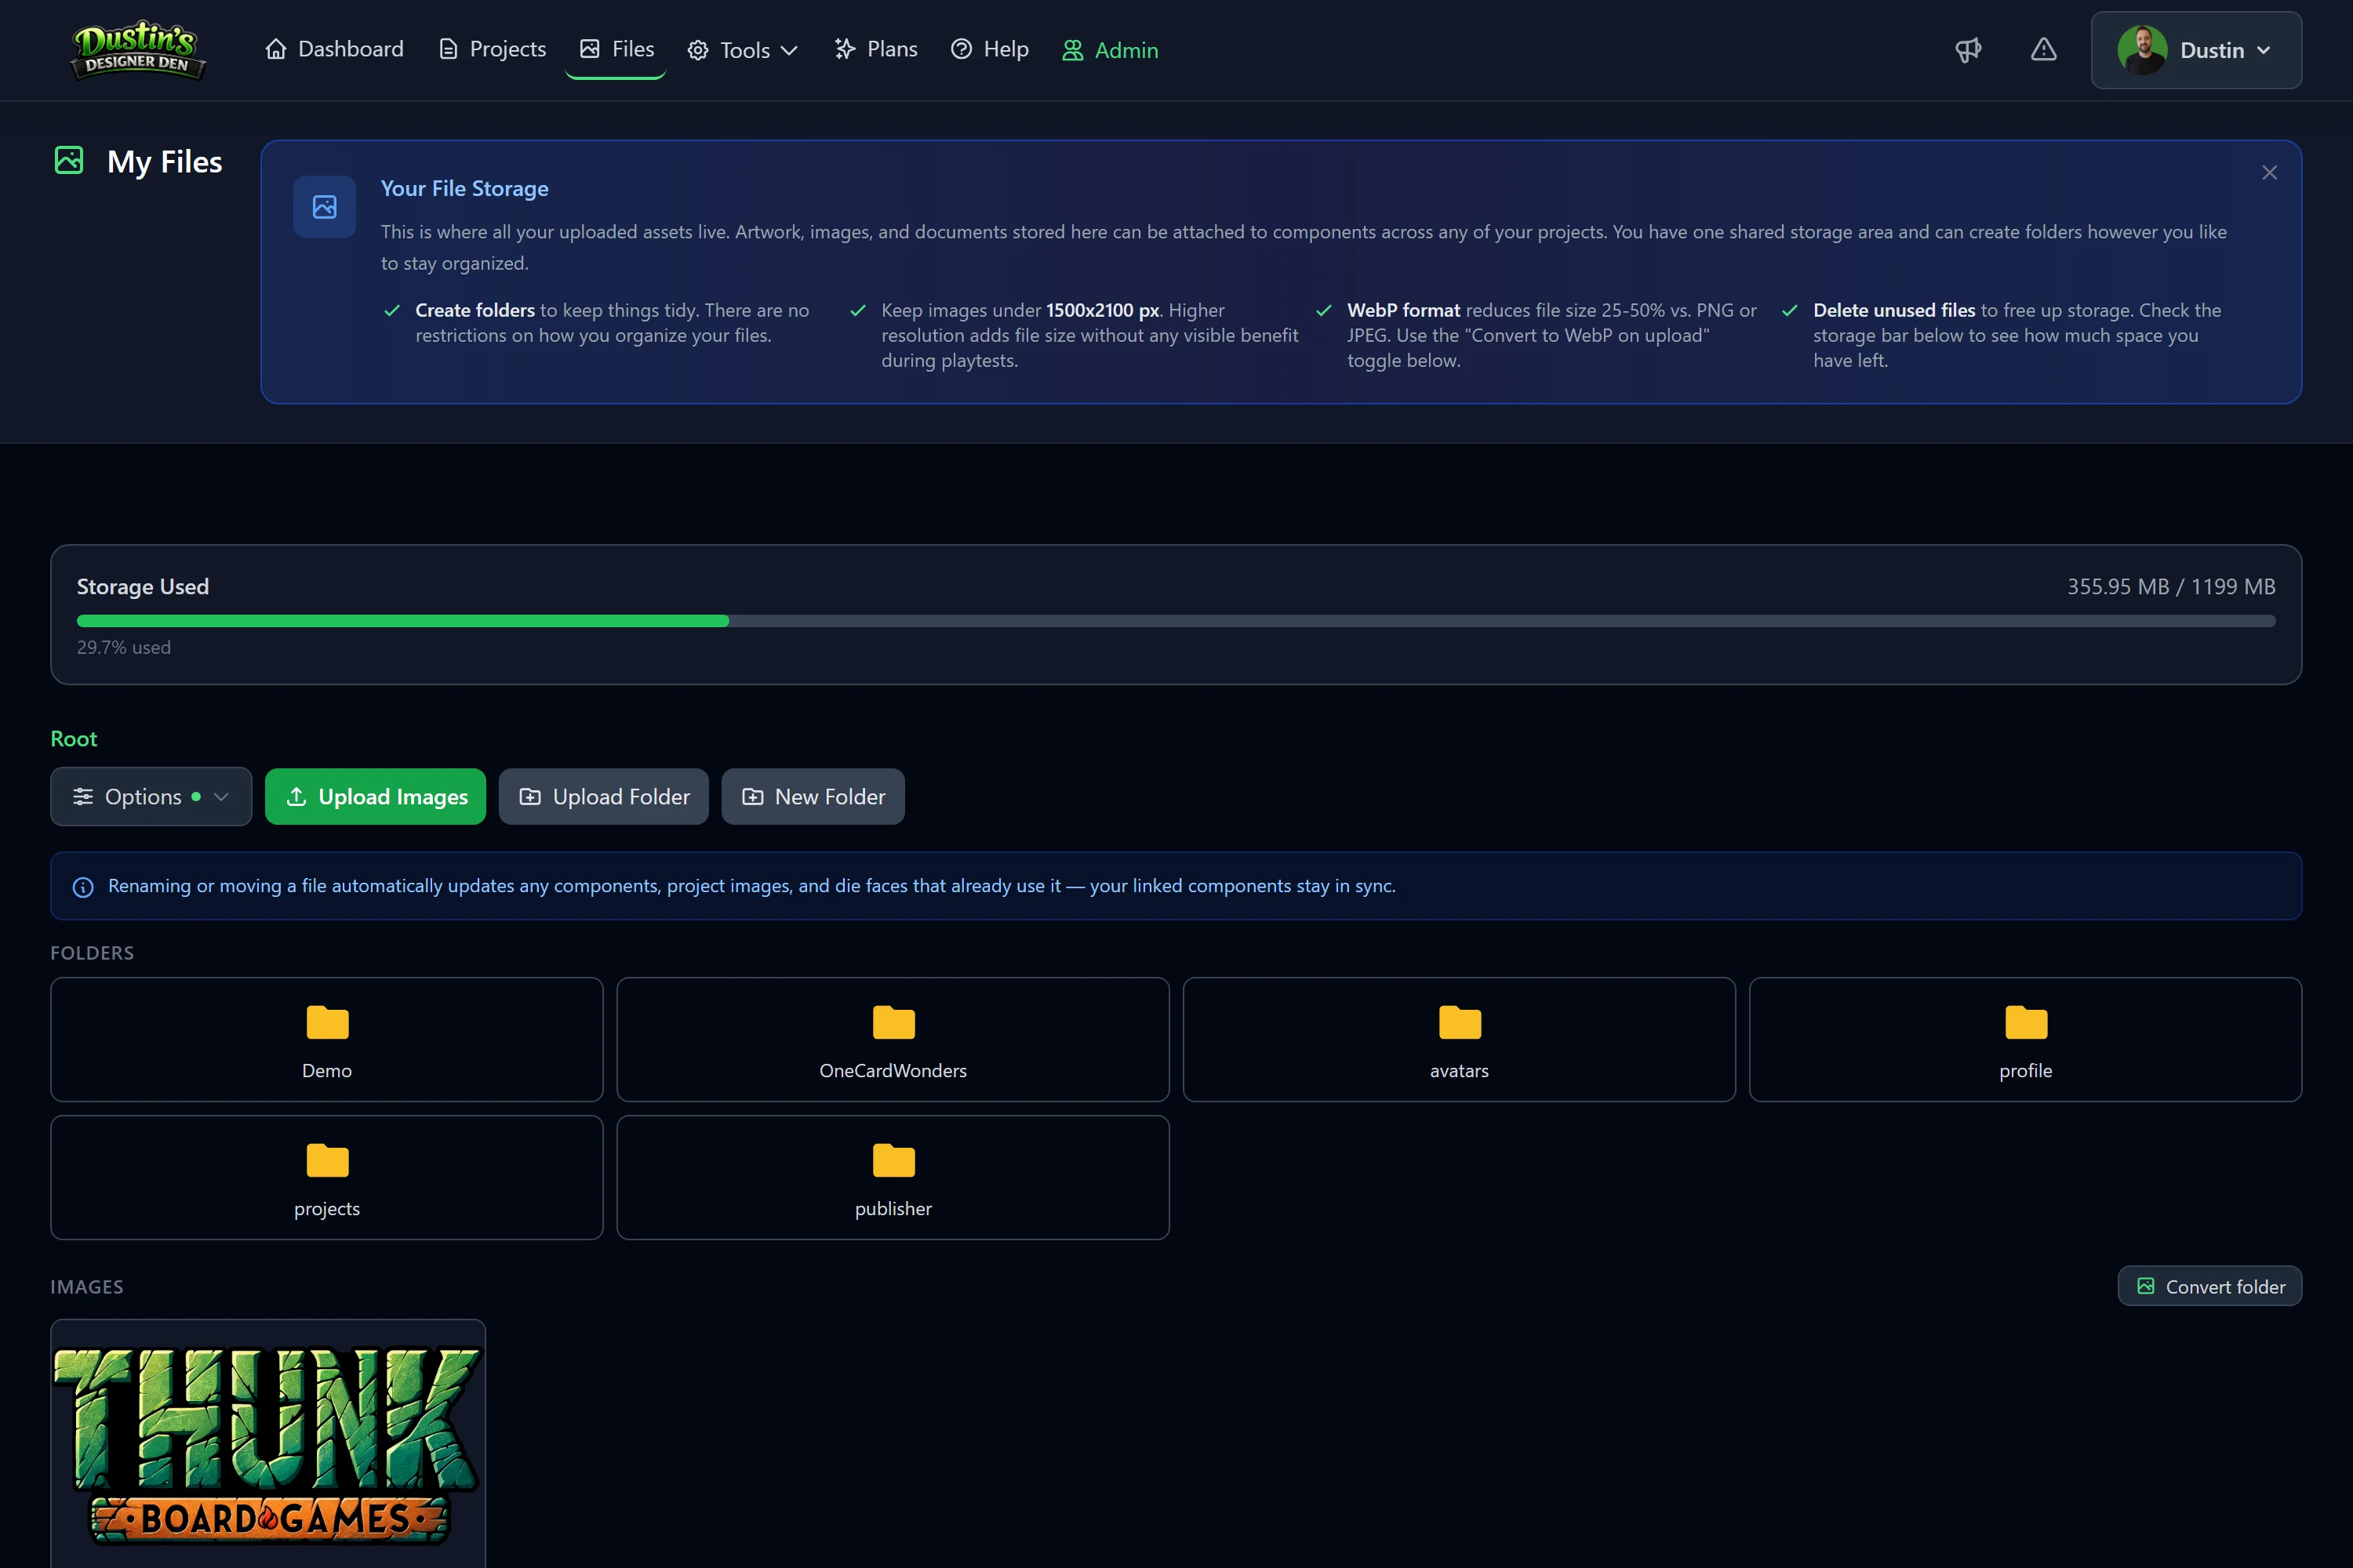Click the 355.95 MB / 1199 MB text
2353x1568 pixels.
(2171, 587)
